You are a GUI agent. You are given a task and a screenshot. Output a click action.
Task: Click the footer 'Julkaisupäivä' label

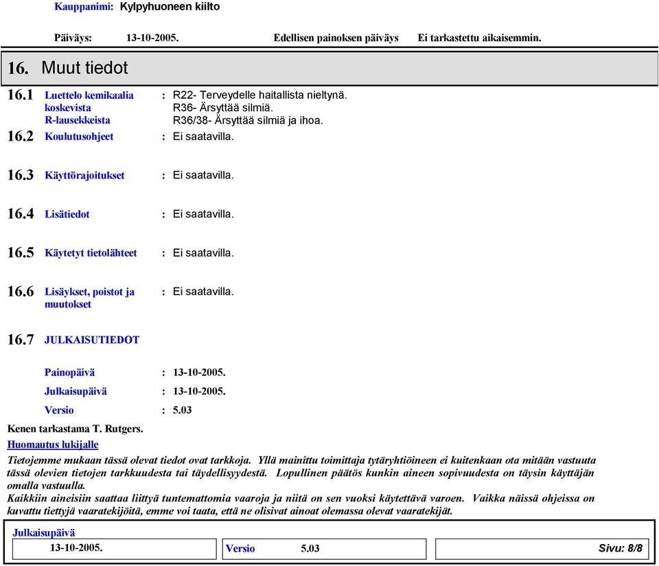pyautogui.click(x=44, y=533)
